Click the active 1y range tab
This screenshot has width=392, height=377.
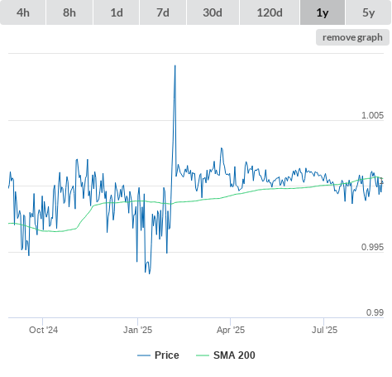click(x=323, y=12)
